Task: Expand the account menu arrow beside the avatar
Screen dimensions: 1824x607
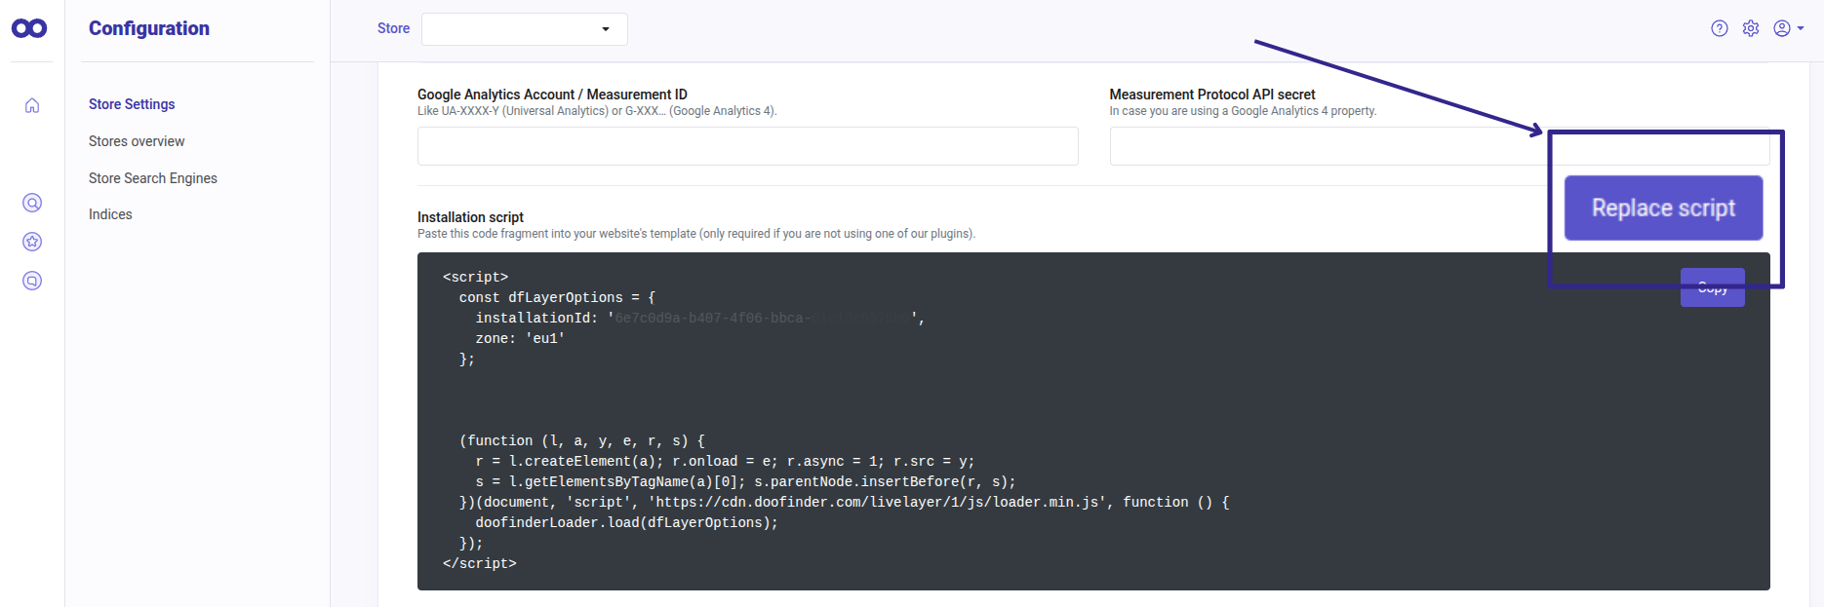Action: [1801, 28]
